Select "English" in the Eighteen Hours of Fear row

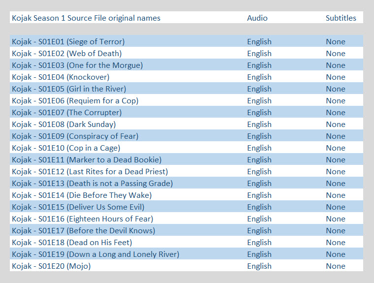pyautogui.click(x=259, y=219)
